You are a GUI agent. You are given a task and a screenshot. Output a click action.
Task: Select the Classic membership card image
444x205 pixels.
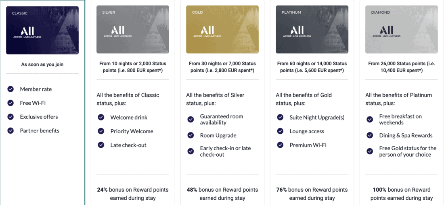[x=42, y=30]
